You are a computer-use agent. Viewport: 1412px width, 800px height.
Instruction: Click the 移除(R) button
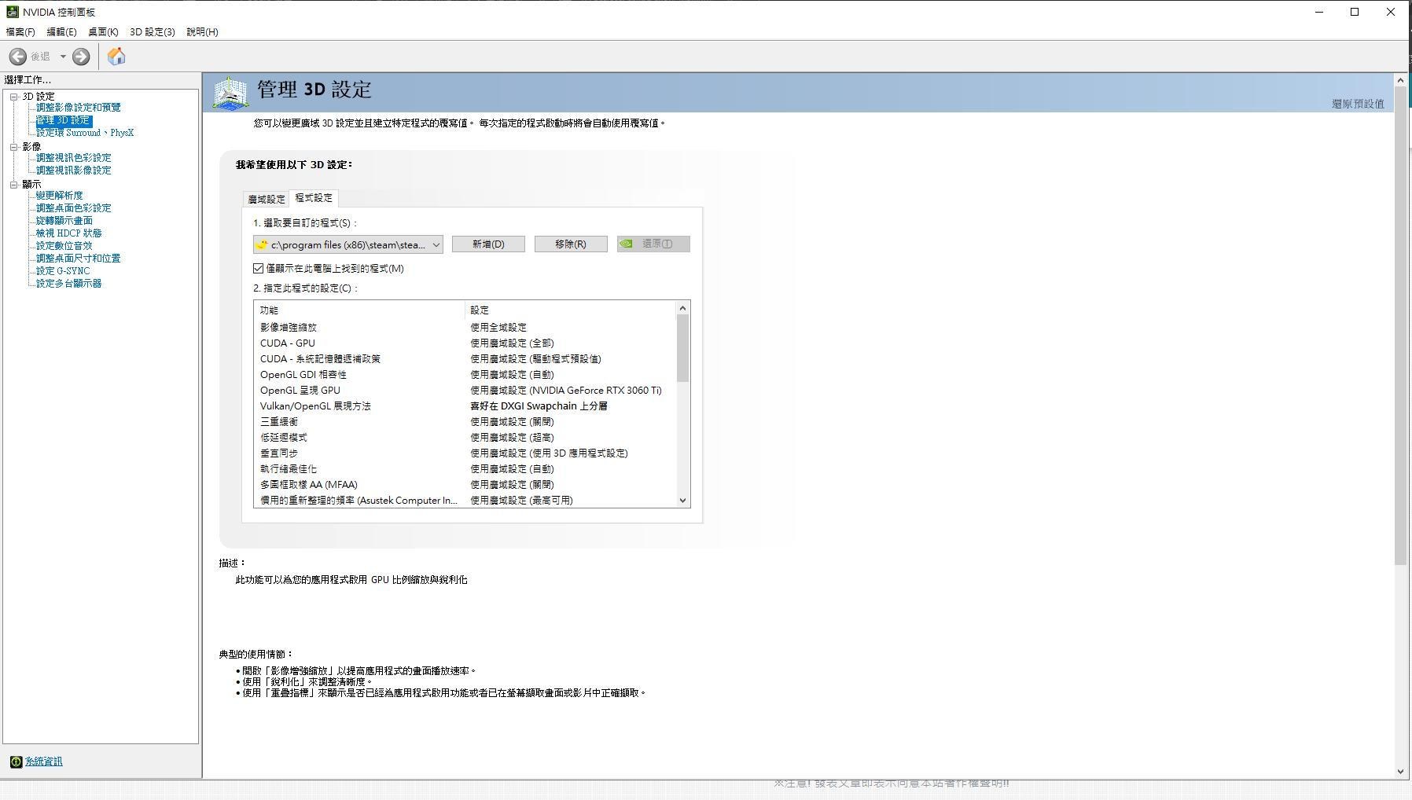point(571,244)
